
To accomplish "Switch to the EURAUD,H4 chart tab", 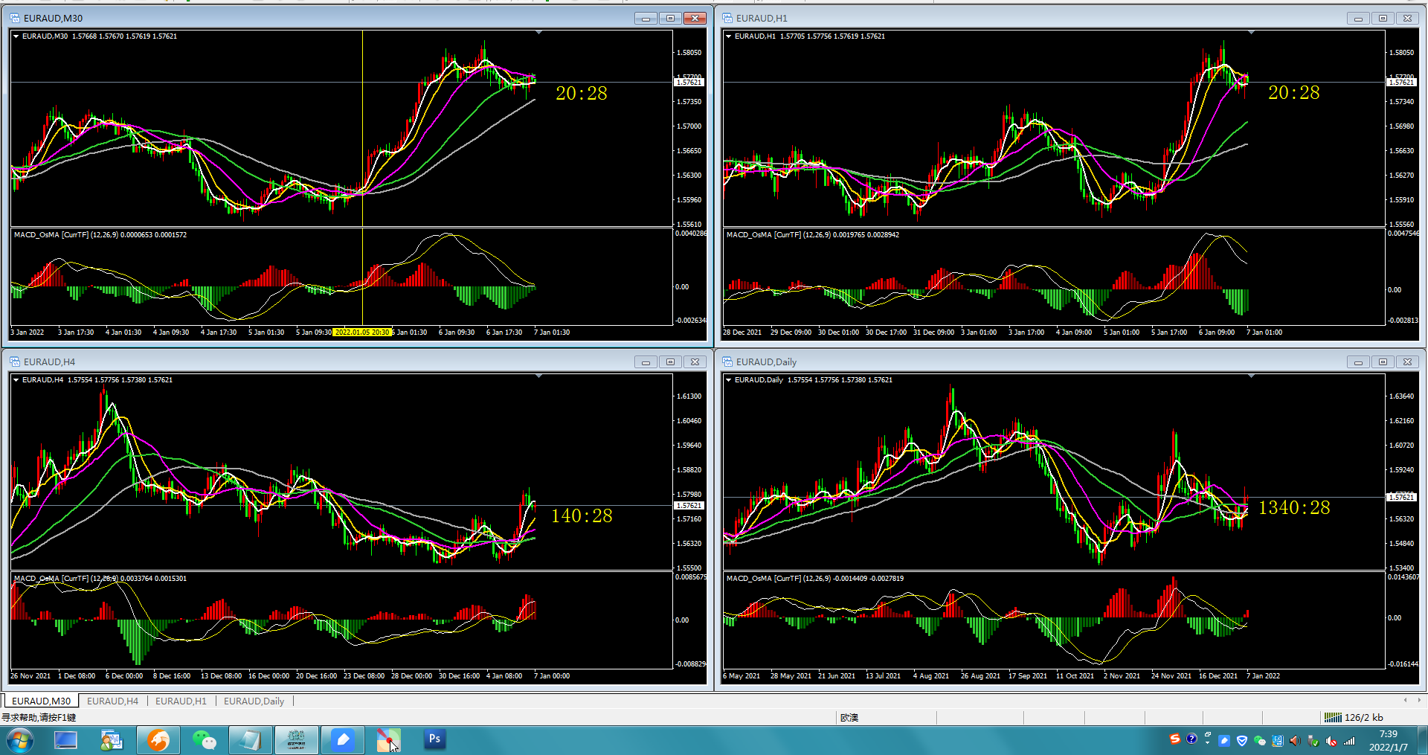I will (x=112, y=701).
